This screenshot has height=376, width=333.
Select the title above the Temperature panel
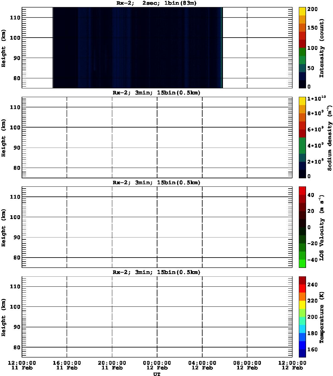click(156, 272)
